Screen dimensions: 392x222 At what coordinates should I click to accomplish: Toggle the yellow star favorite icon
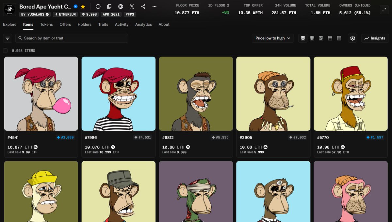[x=83, y=7]
